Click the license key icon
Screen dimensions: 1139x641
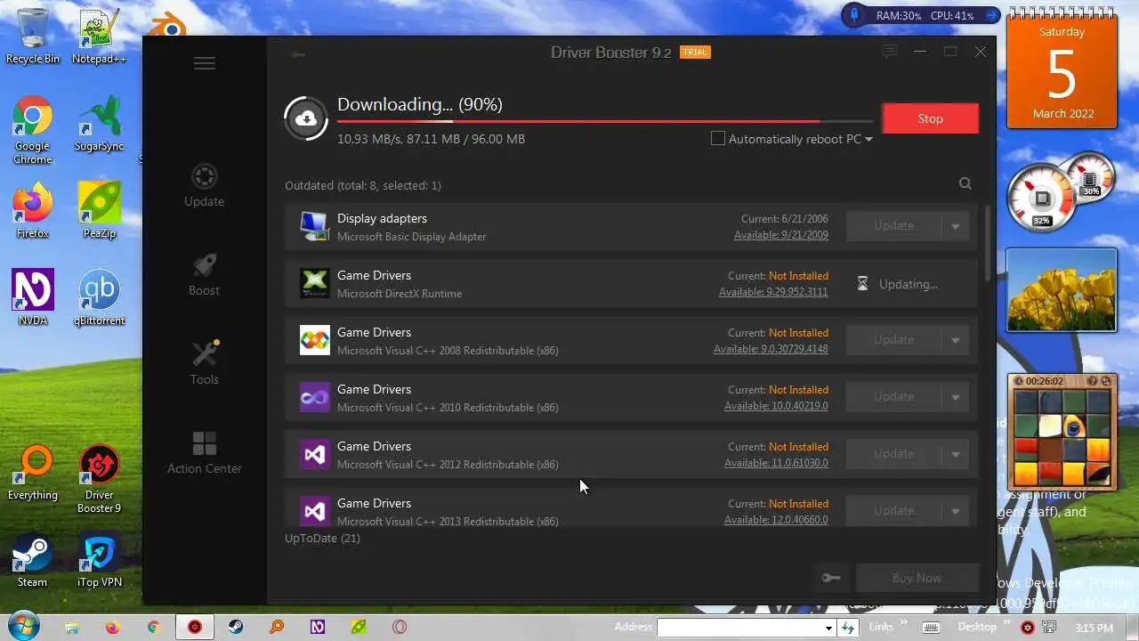click(x=830, y=578)
